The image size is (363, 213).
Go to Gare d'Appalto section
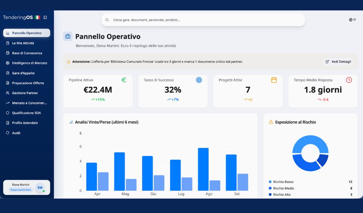[23, 73]
